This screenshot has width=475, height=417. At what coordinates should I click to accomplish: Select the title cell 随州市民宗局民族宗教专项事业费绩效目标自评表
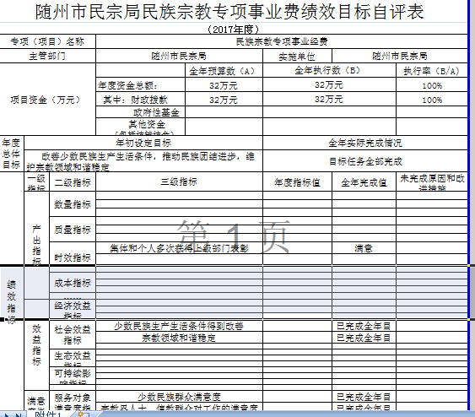[x=229, y=12]
